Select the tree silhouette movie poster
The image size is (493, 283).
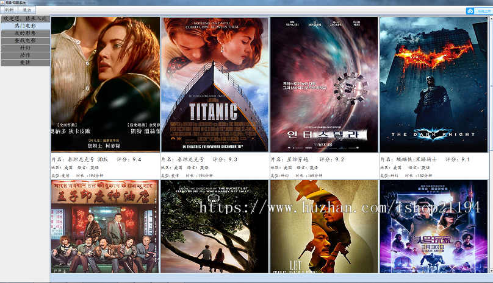pyautogui.click(x=215, y=226)
